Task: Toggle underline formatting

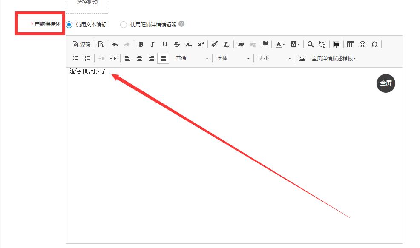Action: 165,44
